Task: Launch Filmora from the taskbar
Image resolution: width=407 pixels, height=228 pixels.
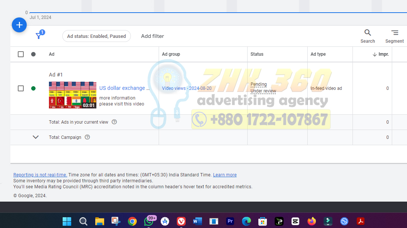Action: point(328,221)
